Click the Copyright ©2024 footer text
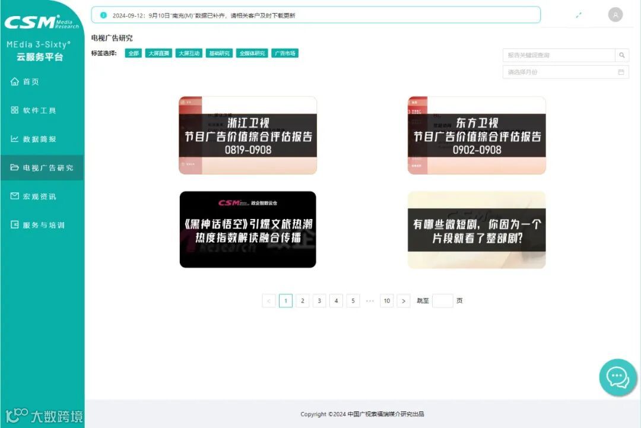This screenshot has height=428, width=641. pyautogui.click(x=362, y=414)
